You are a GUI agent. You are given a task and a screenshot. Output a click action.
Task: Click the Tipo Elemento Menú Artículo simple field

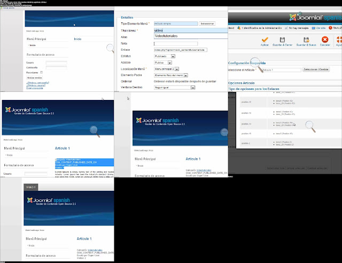(x=176, y=24)
